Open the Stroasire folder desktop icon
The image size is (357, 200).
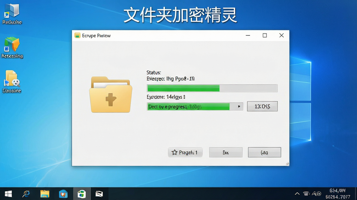12,81
